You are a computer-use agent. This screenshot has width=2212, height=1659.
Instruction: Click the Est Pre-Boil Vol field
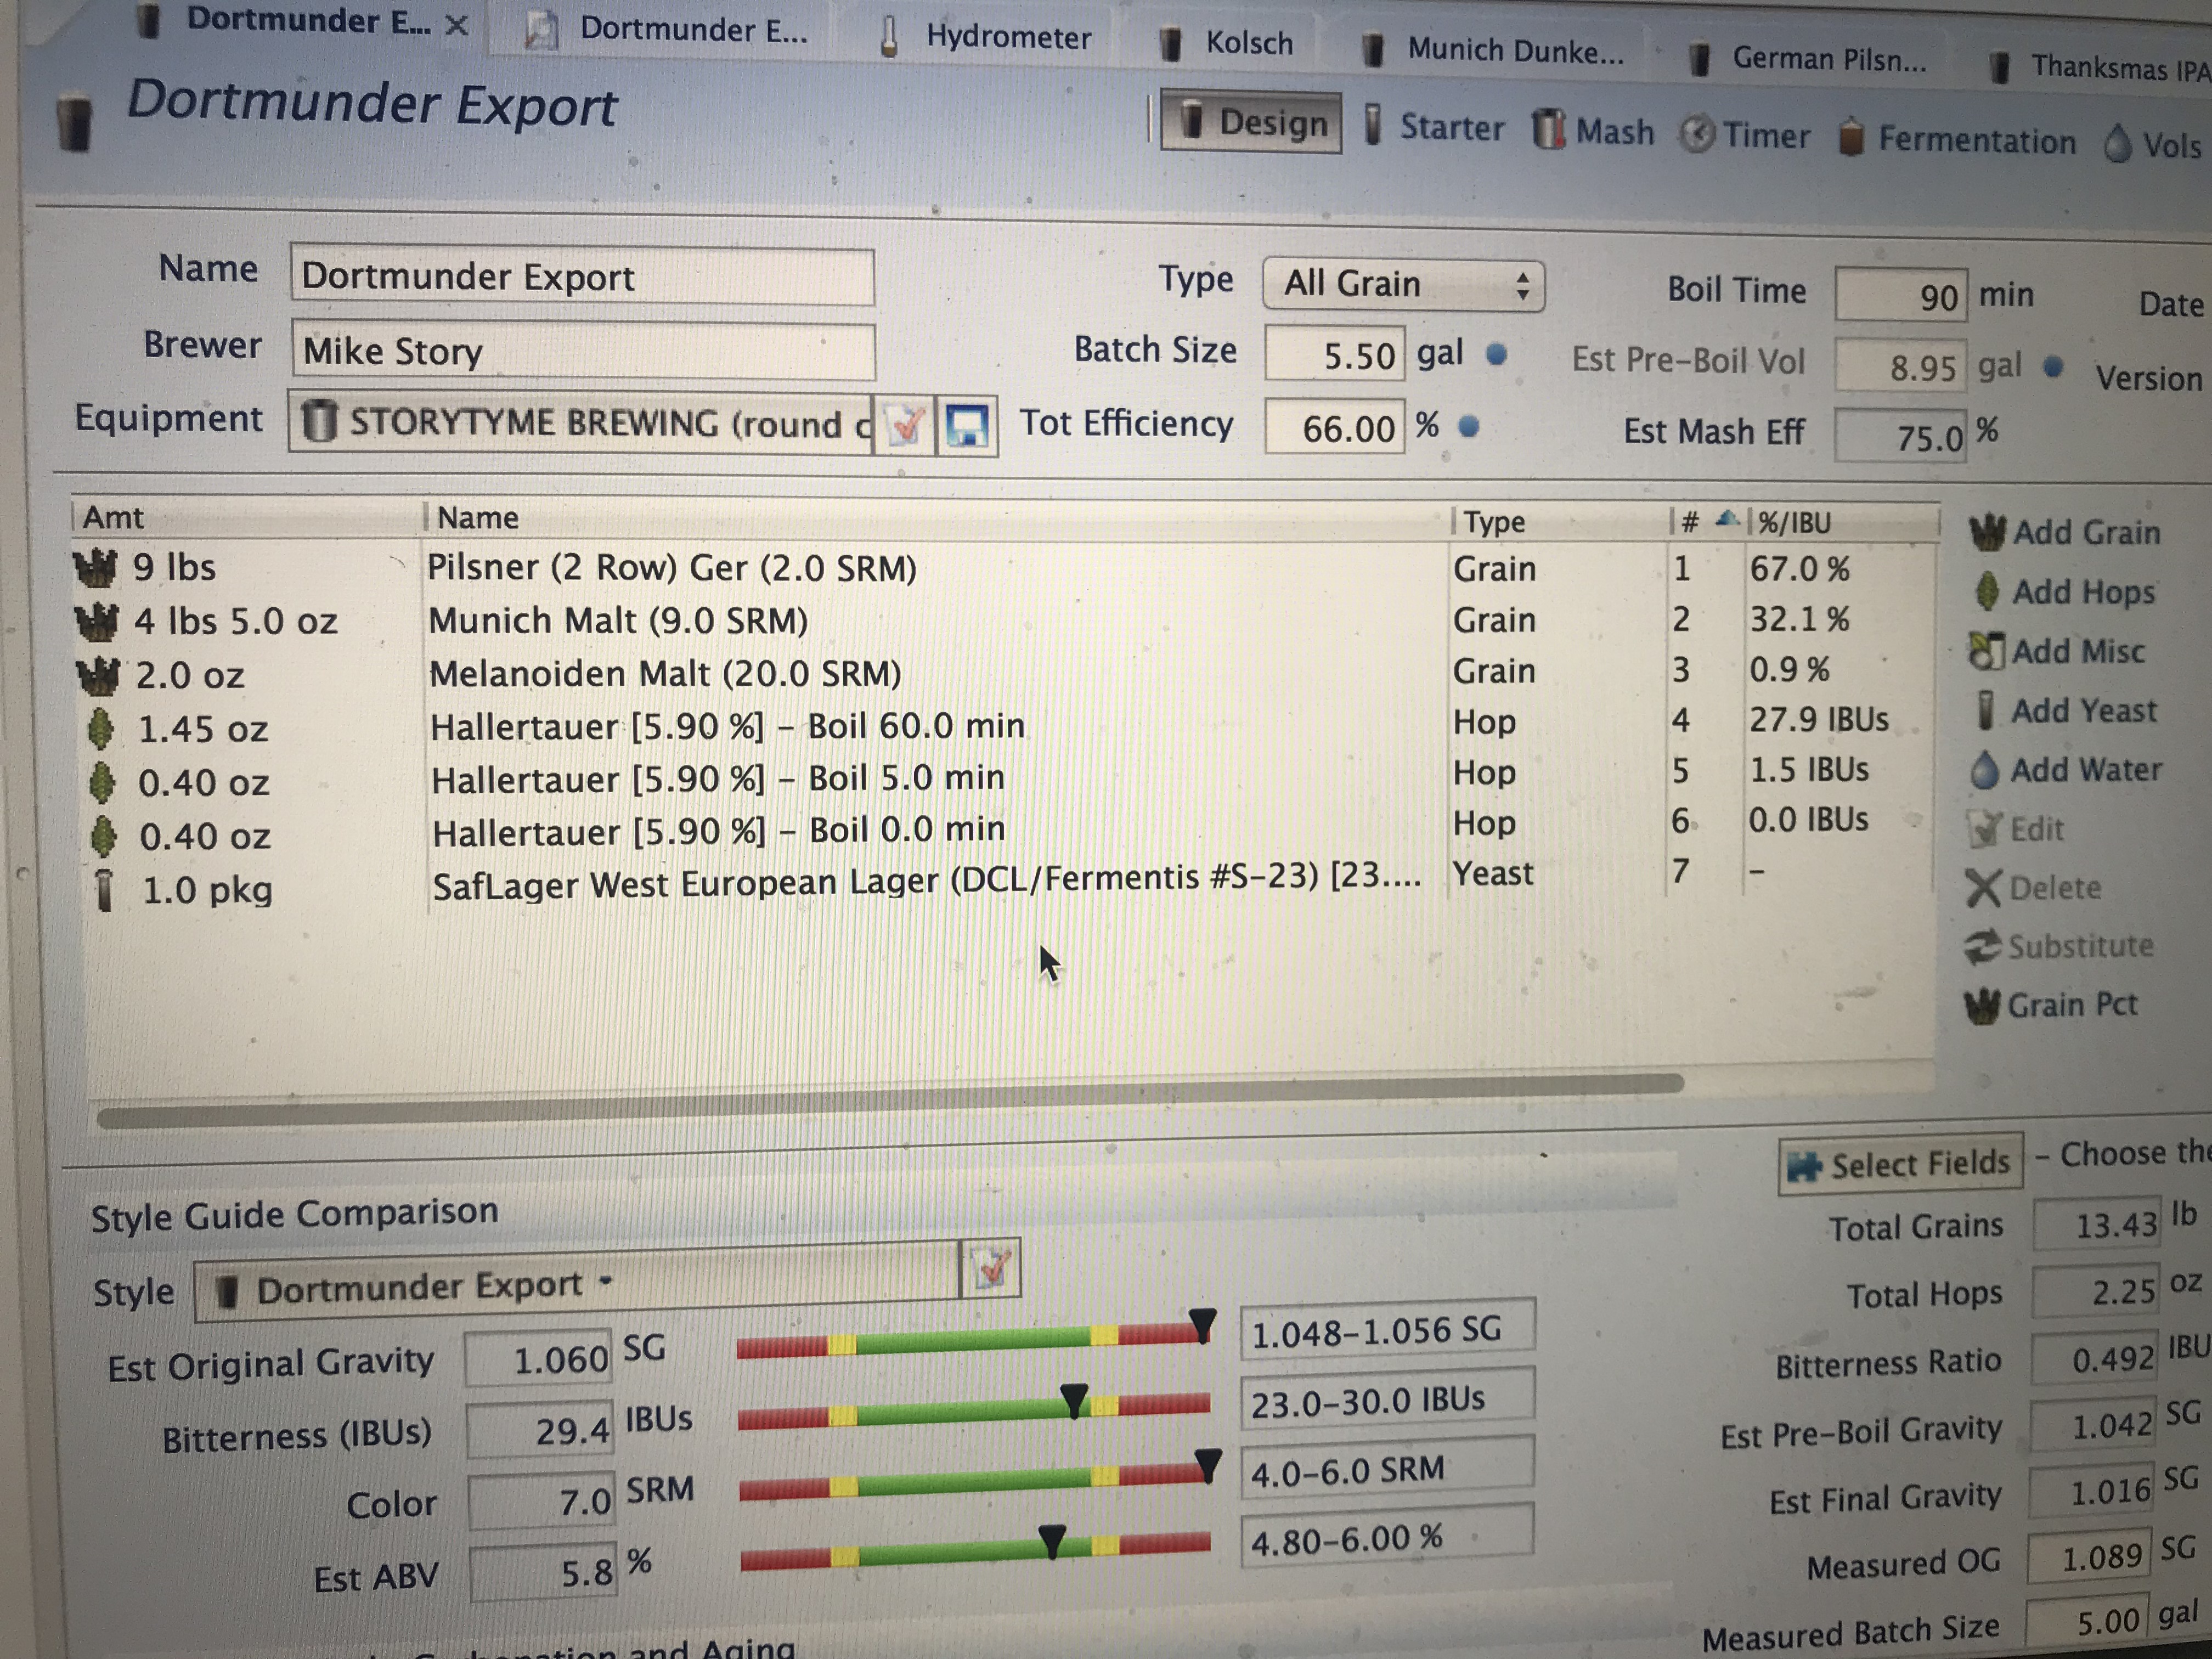tap(1900, 366)
